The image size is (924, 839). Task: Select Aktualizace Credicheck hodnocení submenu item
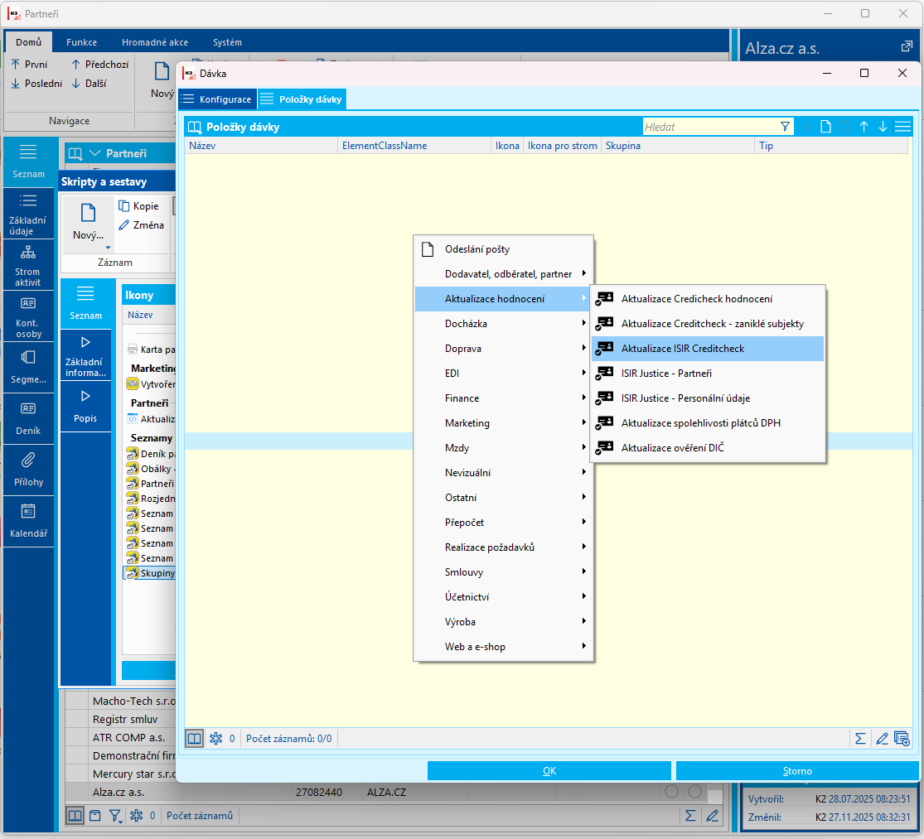click(x=707, y=298)
